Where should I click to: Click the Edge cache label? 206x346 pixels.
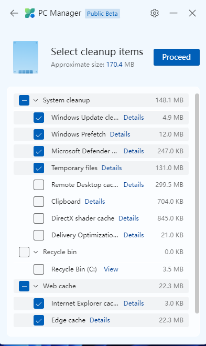point(68,320)
